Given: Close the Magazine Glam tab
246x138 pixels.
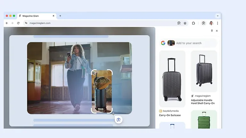Looking at the screenshot, I should (x=53, y=16).
